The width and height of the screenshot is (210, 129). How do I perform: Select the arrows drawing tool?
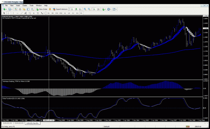tap(42, 13)
